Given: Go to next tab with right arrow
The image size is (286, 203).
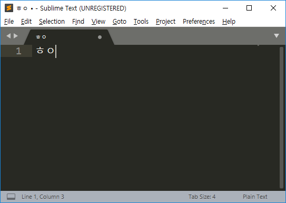Looking at the screenshot, I should [16, 36].
